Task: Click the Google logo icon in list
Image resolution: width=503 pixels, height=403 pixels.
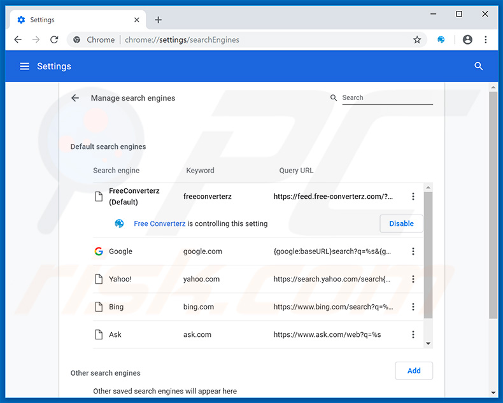Action: (99, 251)
